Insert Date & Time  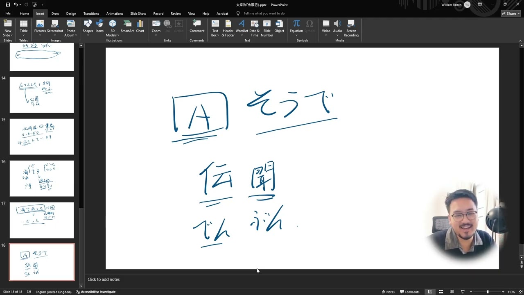pyautogui.click(x=254, y=28)
